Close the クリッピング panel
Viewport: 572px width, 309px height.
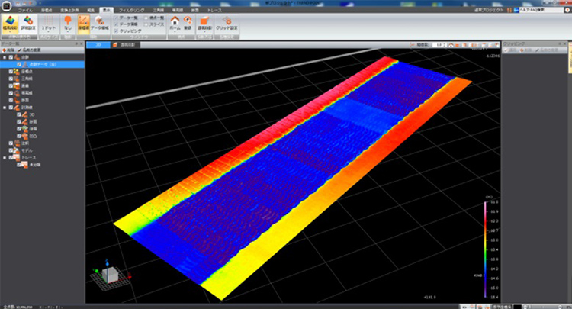point(565,43)
